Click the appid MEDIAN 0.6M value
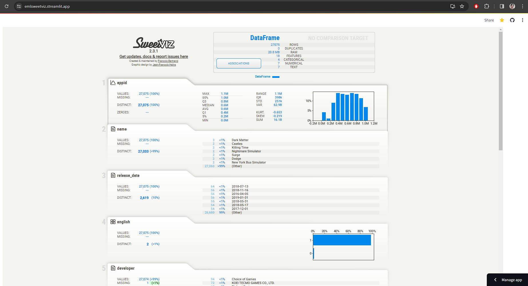 click(225, 105)
